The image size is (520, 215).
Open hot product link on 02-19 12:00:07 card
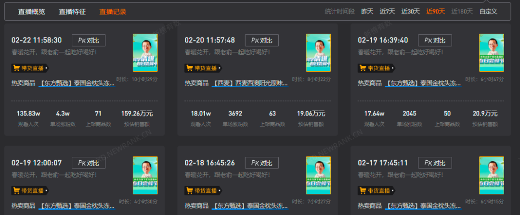[x=77, y=206]
